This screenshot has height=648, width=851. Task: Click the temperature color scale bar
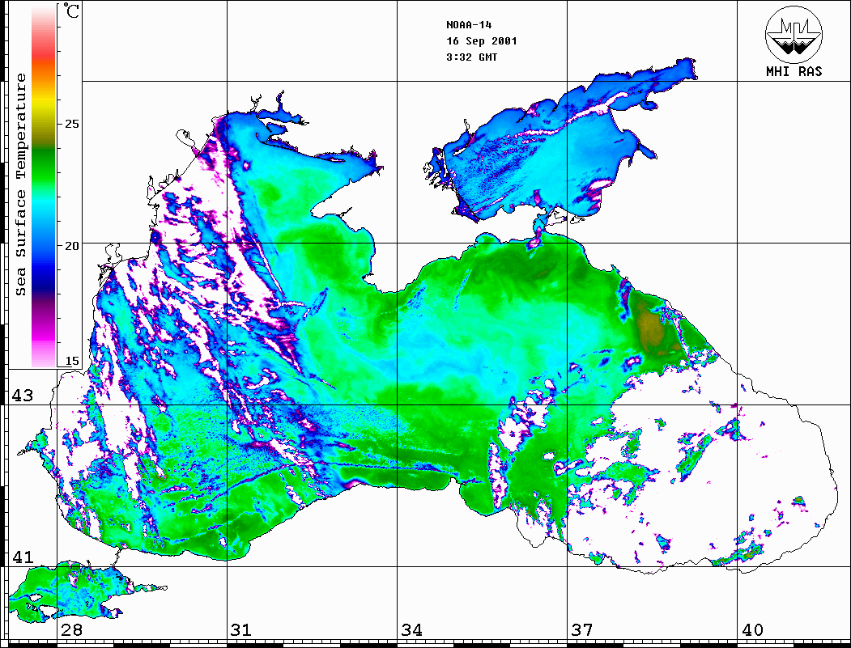coord(44,187)
